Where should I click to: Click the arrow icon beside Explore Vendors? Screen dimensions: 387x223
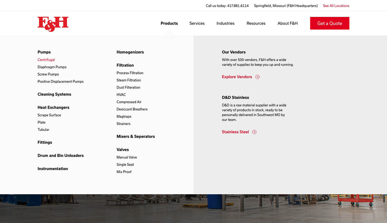(x=257, y=77)
